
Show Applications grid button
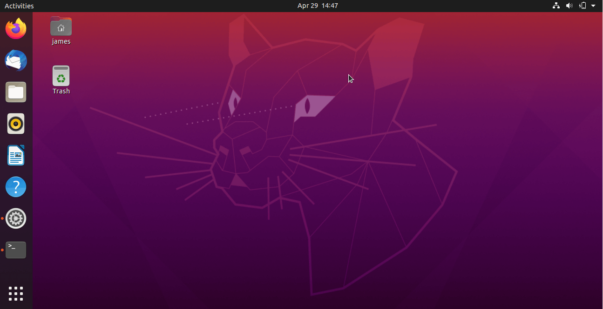[x=16, y=294]
